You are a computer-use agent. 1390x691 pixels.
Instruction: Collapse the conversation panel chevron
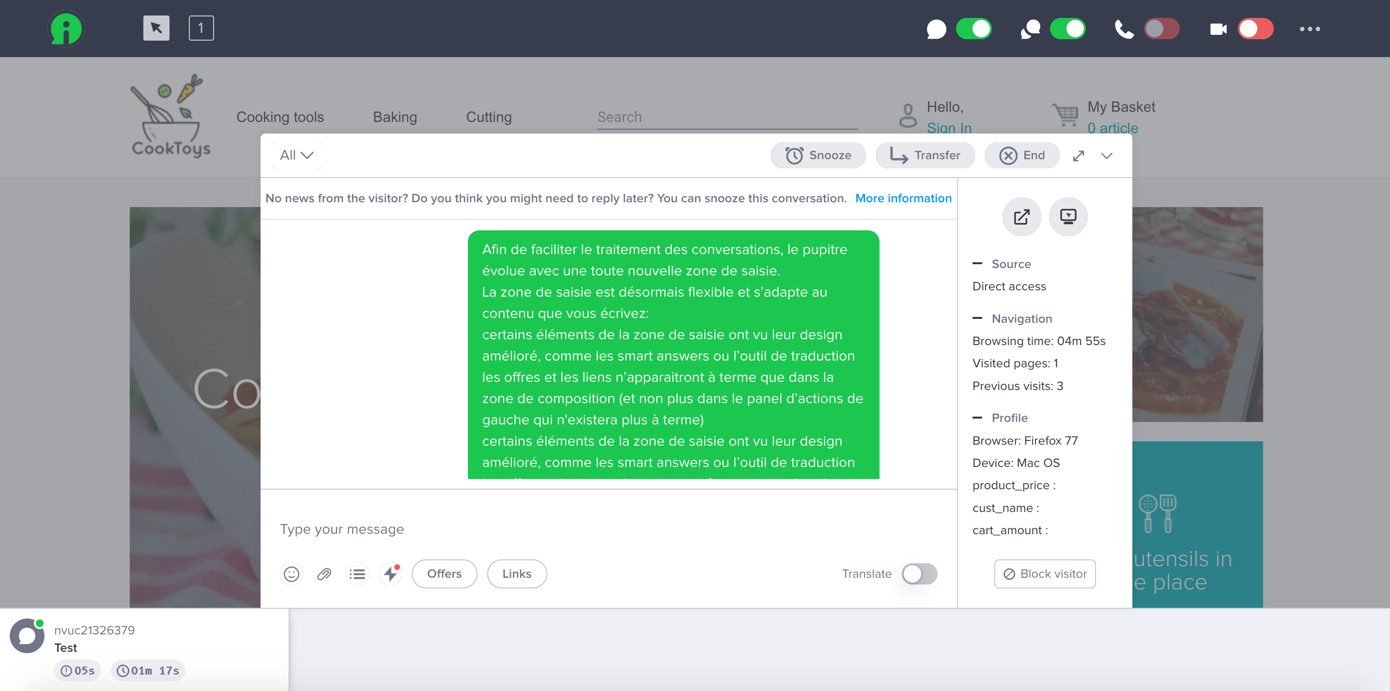pos(1107,156)
